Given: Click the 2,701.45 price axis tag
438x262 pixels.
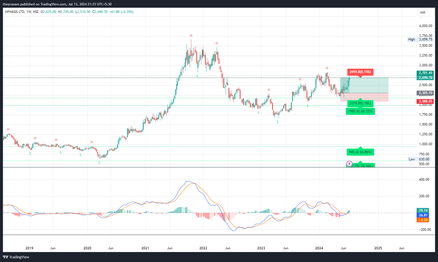Looking at the screenshot, I should pos(425,73).
